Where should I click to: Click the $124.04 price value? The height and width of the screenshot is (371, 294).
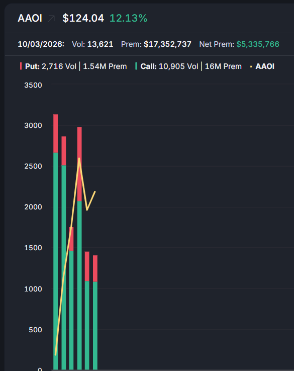(x=83, y=18)
